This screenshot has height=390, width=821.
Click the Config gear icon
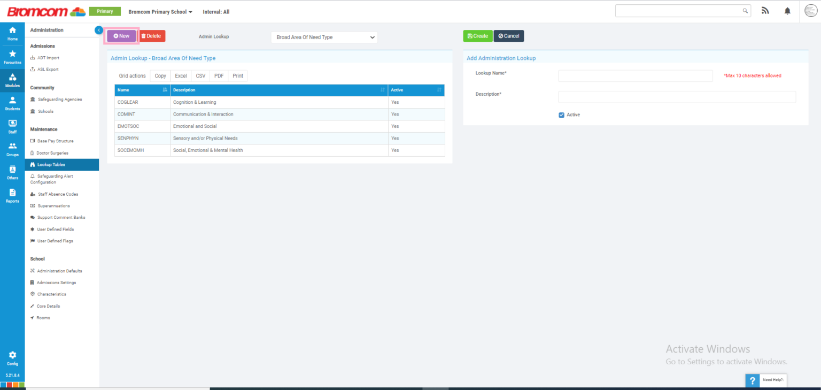(x=12, y=356)
